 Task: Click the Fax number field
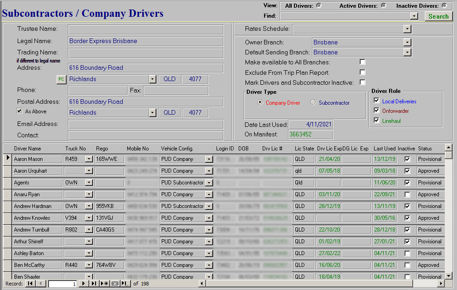point(176,90)
